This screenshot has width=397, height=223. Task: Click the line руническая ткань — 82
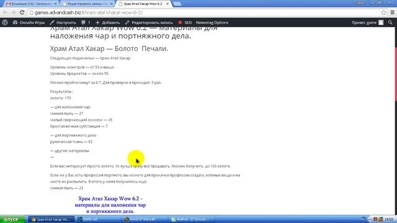coord(71,142)
